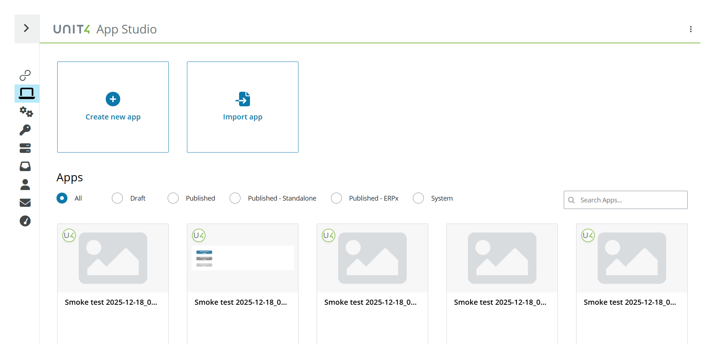715x359 pixels.
Task: Click the key icon in the sidebar
Action: pyautogui.click(x=26, y=130)
